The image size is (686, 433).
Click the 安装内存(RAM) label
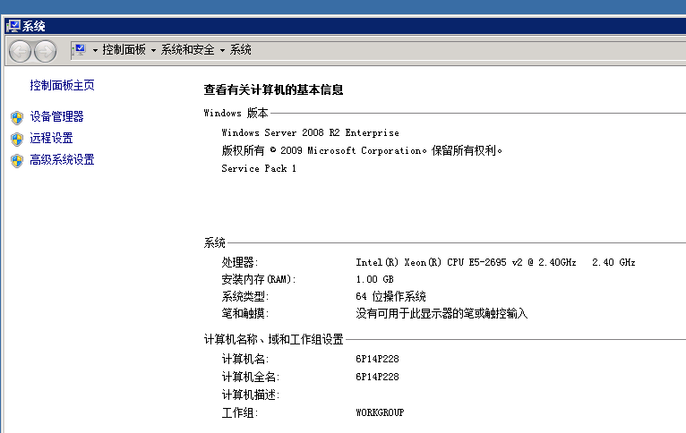coord(259,279)
